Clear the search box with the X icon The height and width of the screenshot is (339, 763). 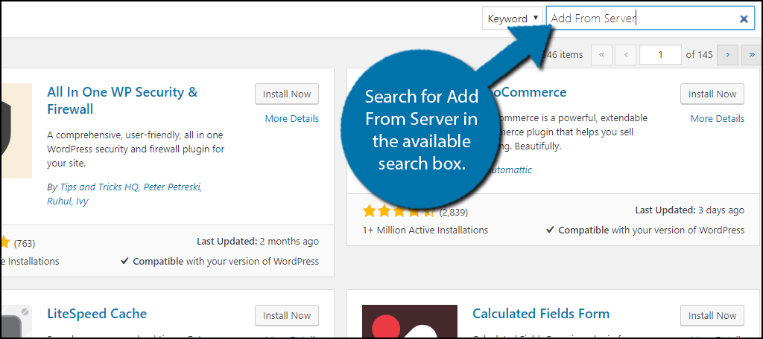743,19
